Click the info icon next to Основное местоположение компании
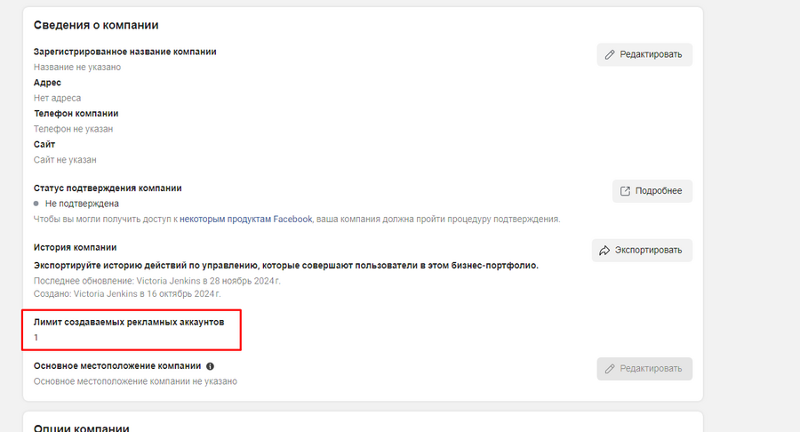Image resolution: width=800 pixels, height=432 pixels. [x=210, y=366]
